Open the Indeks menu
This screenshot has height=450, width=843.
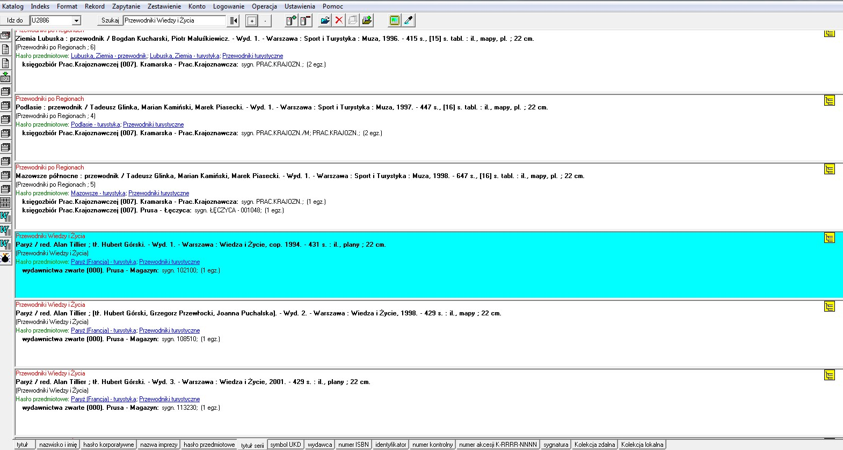coord(40,6)
